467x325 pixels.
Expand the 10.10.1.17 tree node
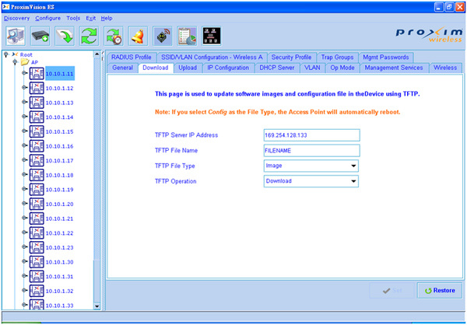click(x=24, y=160)
